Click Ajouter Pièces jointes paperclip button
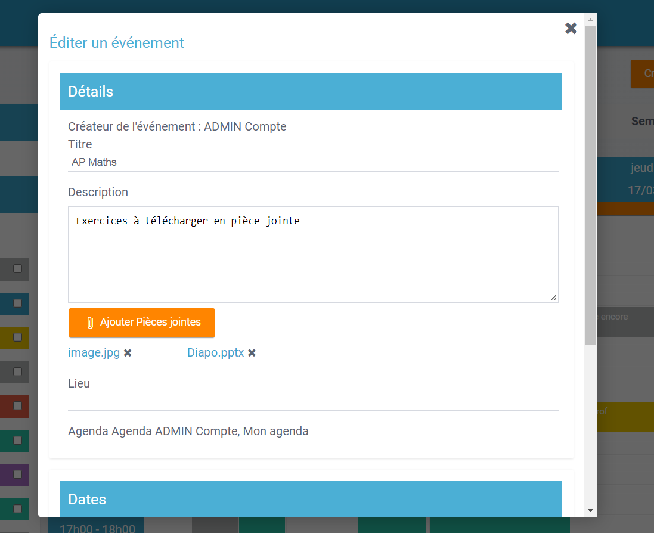 click(142, 323)
